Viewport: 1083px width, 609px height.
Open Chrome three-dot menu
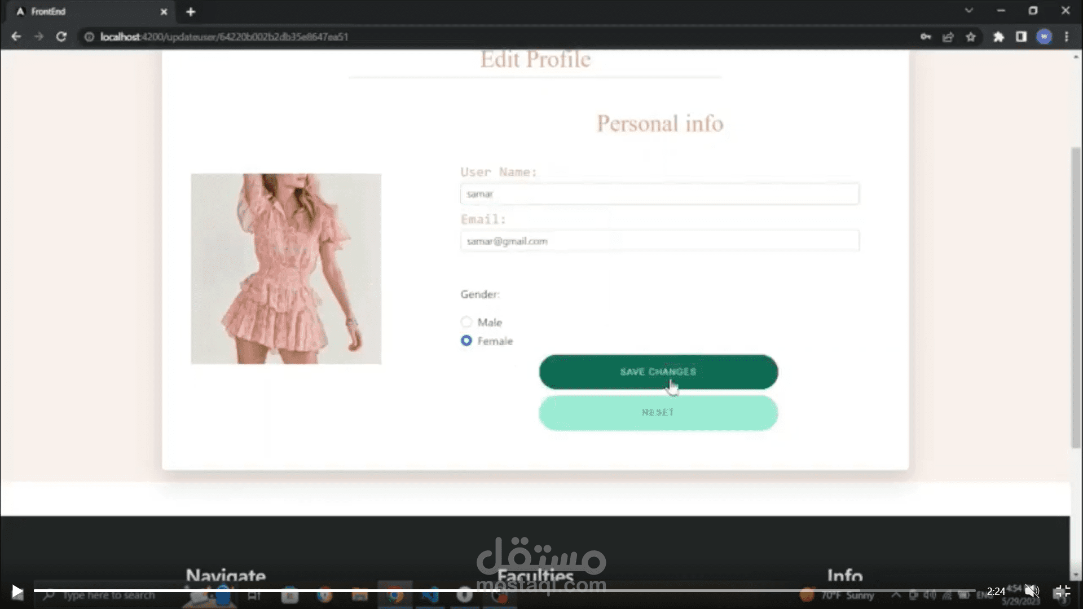[x=1066, y=37]
